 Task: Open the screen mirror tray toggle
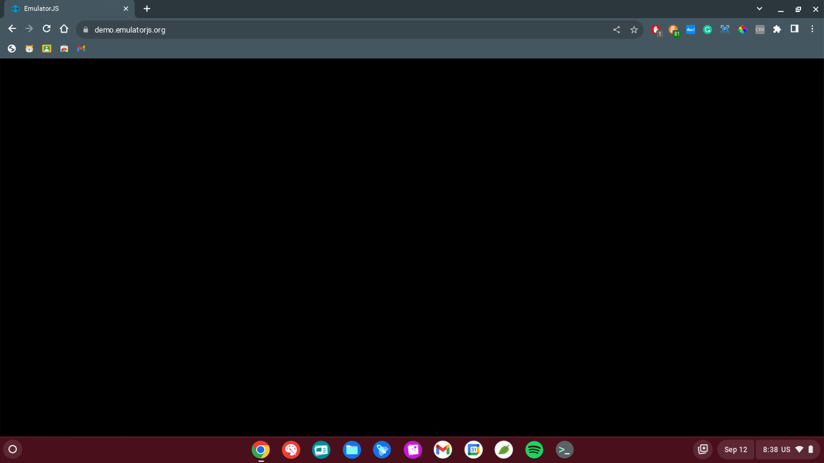[x=702, y=449]
